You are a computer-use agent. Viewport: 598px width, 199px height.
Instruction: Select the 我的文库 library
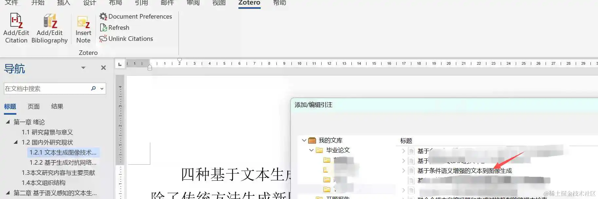click(330, 140)
